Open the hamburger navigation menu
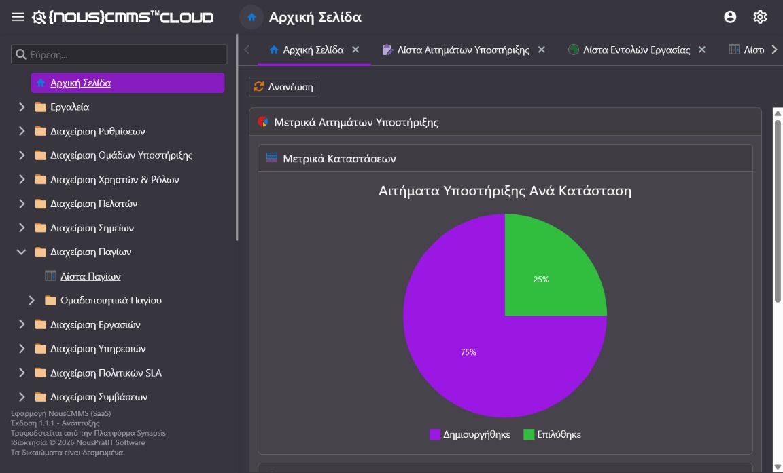Image resolution: width=783 pixels, height=473 pixels. [18, 17]
